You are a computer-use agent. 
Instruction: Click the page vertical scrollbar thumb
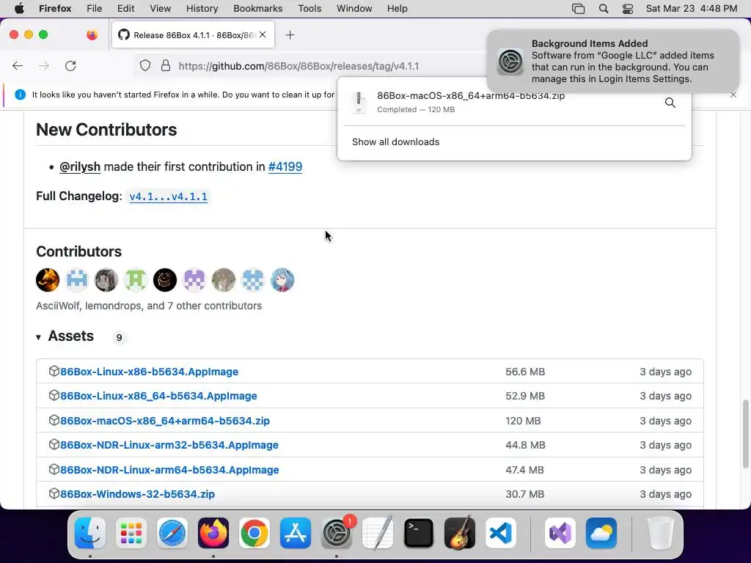click(x=745, y=434)
